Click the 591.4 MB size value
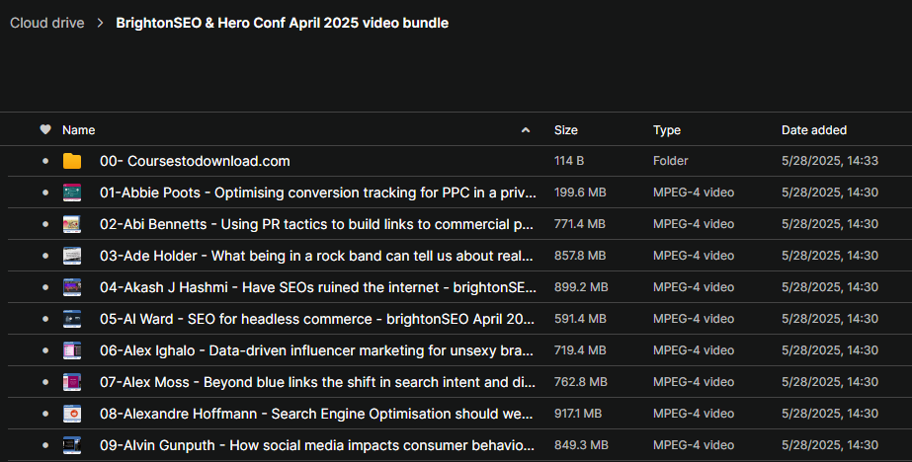The height and width of the screenshot is (462, 912). (x=580, y=319)
